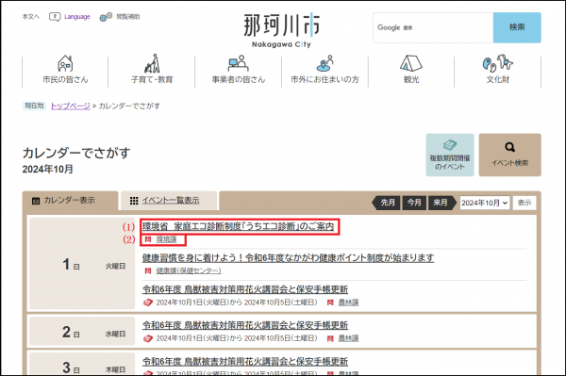Open the 市民の皆さん house icon
This screenshot has height=376, width=566.
tap(65, 63)
